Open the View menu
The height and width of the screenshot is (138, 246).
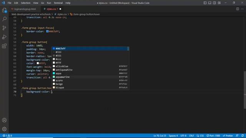36,3
